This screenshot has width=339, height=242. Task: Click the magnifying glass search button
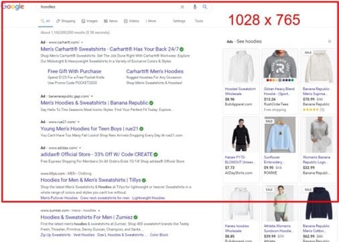coord(205,7)
